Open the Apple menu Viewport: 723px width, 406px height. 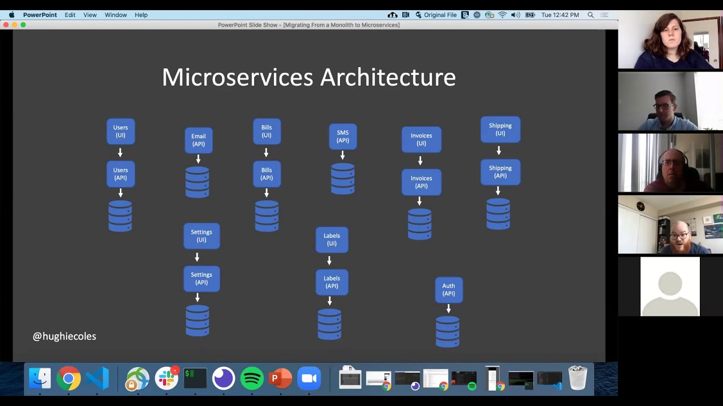(11, 15)
